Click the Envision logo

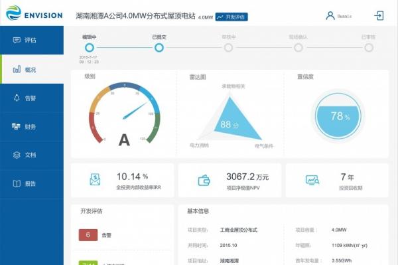pyautogui.click(x=34, y=13)
